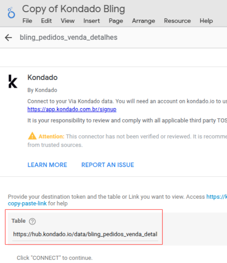The width and height of the screenshot is (227, 263).
Task: Open the Insert menu
Action: pos(91,21)
